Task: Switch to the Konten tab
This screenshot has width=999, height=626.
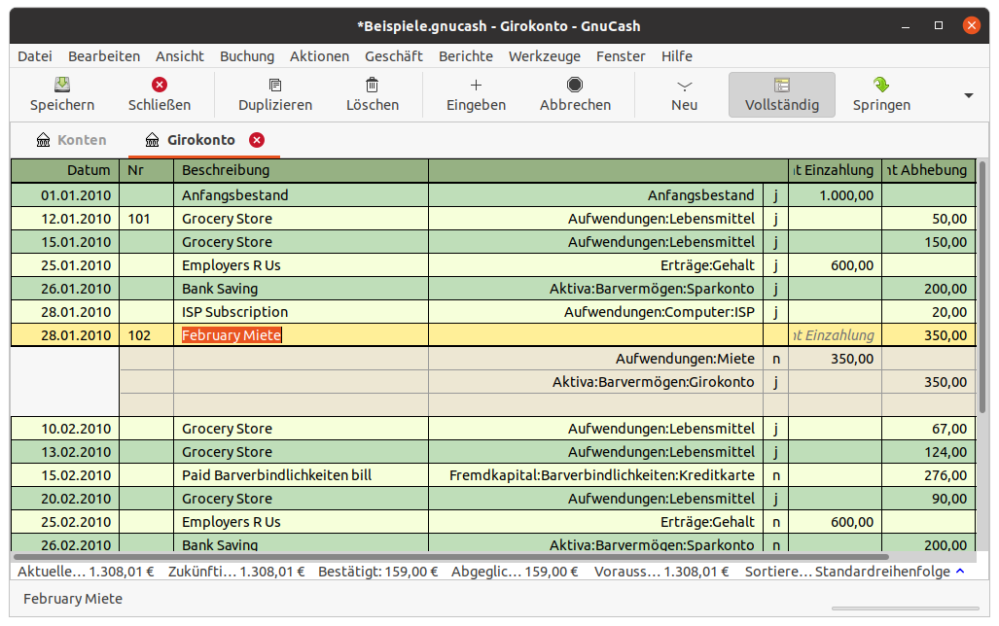Action: (70, 140)
